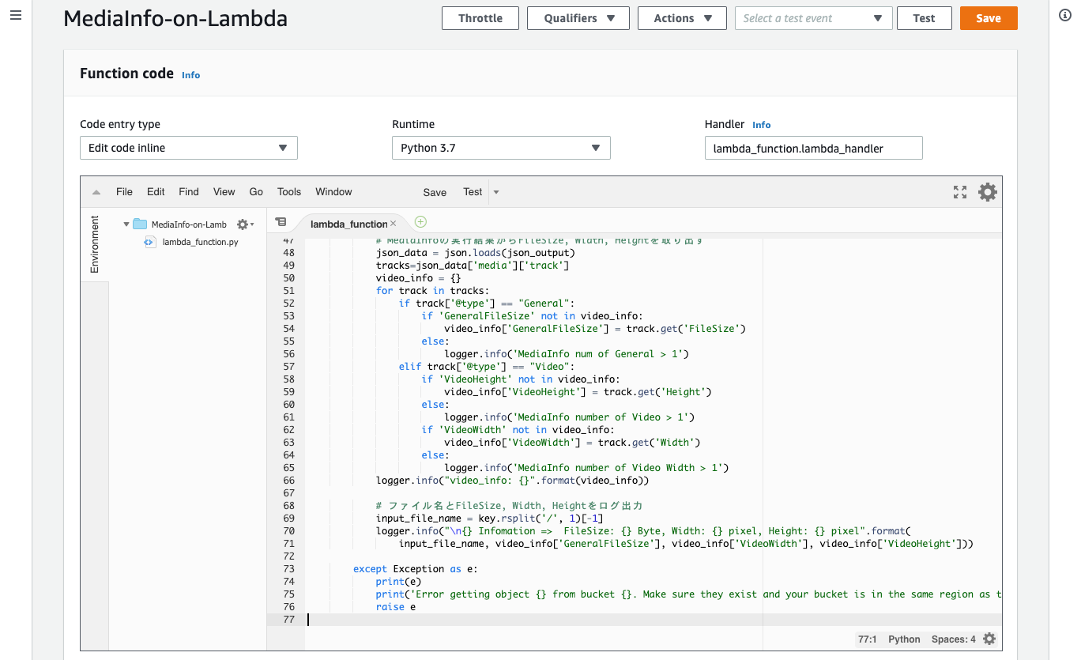The image size is (1081, 660).
Task: Click the gear icon next to MediaInfo-on-Lamb folder
Action: [x=243, y=224]
